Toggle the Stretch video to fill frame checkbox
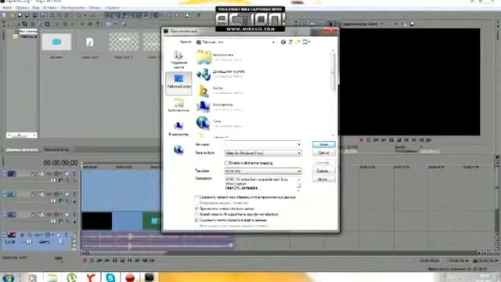 point(196,215)
